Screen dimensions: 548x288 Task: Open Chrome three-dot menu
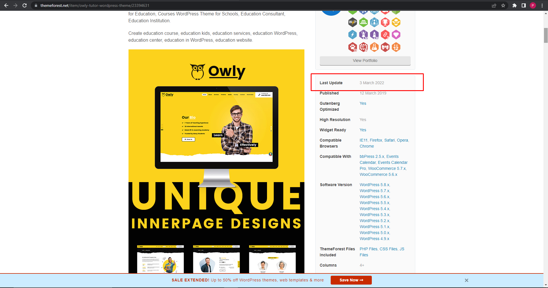542,5
